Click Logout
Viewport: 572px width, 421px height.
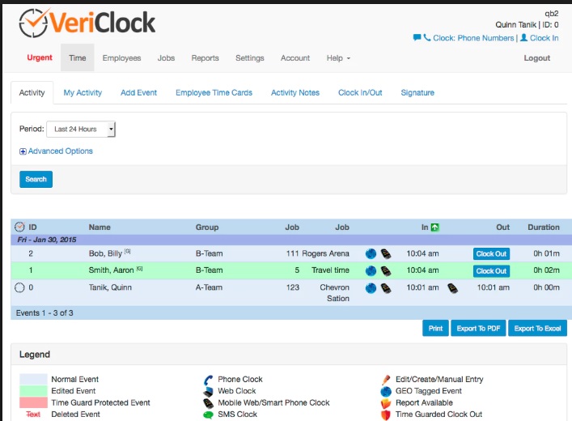coord(536,58)
